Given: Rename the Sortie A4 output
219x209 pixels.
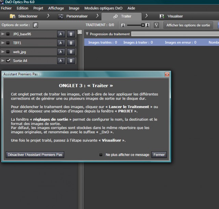Looking at the screenshot, I should point(61,61).
